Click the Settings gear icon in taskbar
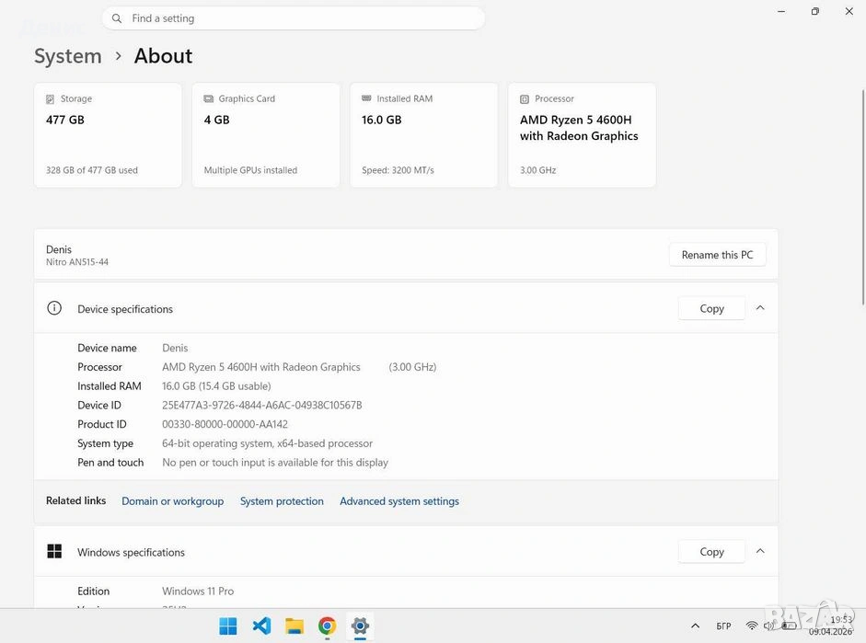Screen dimensions: 866x643 point(360,626)
